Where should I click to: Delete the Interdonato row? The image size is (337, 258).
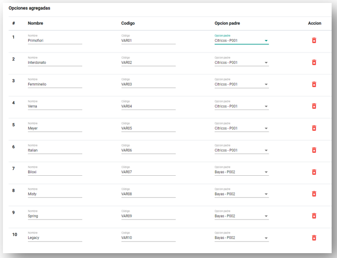314,62
